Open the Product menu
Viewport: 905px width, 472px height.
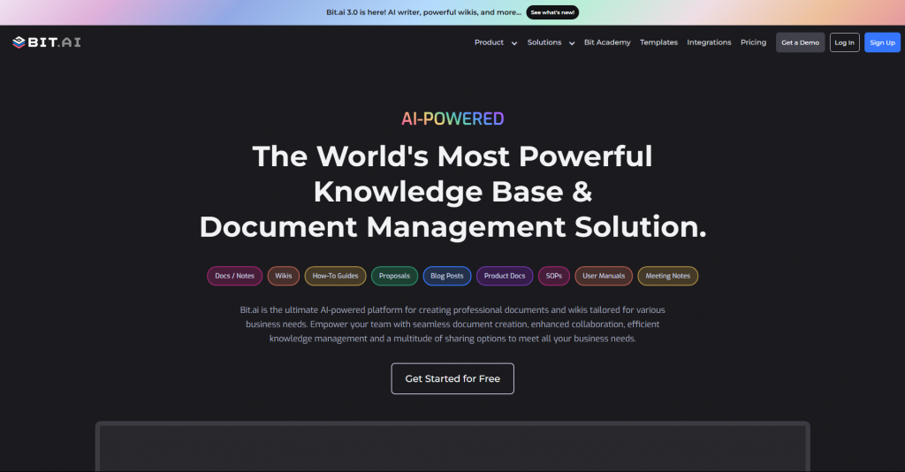489,42
